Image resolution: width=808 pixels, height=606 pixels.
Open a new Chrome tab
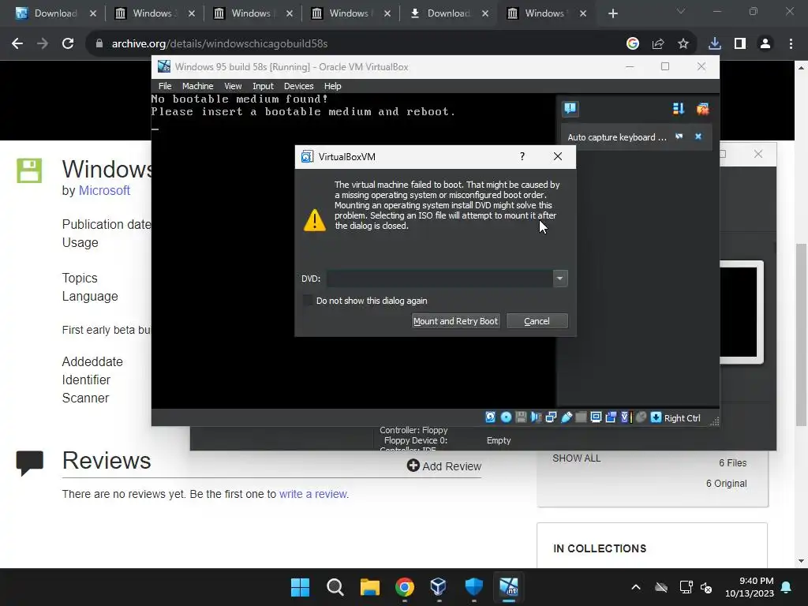point(612,13)
